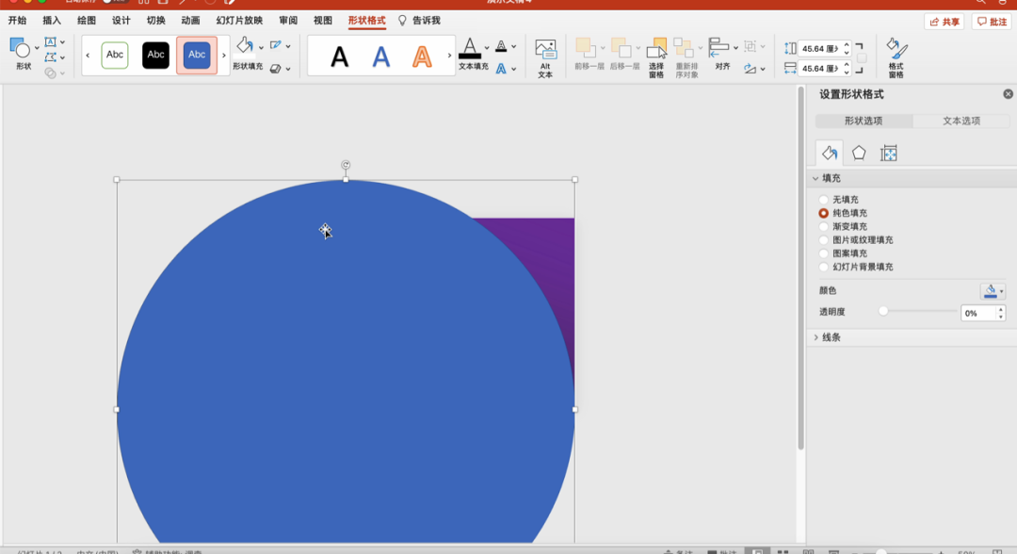Open the 选择窗格 selection pane
The height and width of the screenshot is (554, 1017).
pos(656,58)
